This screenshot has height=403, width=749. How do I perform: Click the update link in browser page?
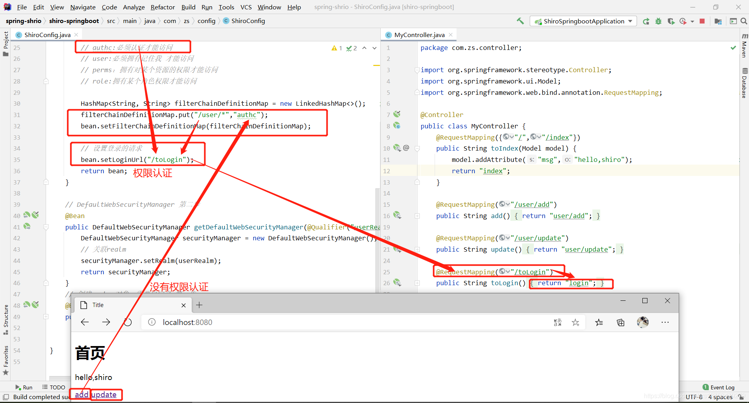104,394
